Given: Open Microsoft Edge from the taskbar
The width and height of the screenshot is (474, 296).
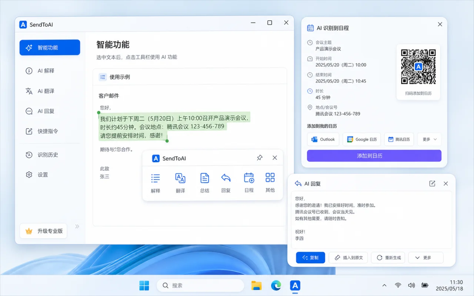Looking at the screenshot, I should click(x=276, y=286).
